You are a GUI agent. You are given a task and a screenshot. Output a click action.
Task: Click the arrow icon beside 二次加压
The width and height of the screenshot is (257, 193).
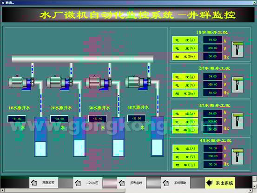click(x=78, y=183)
